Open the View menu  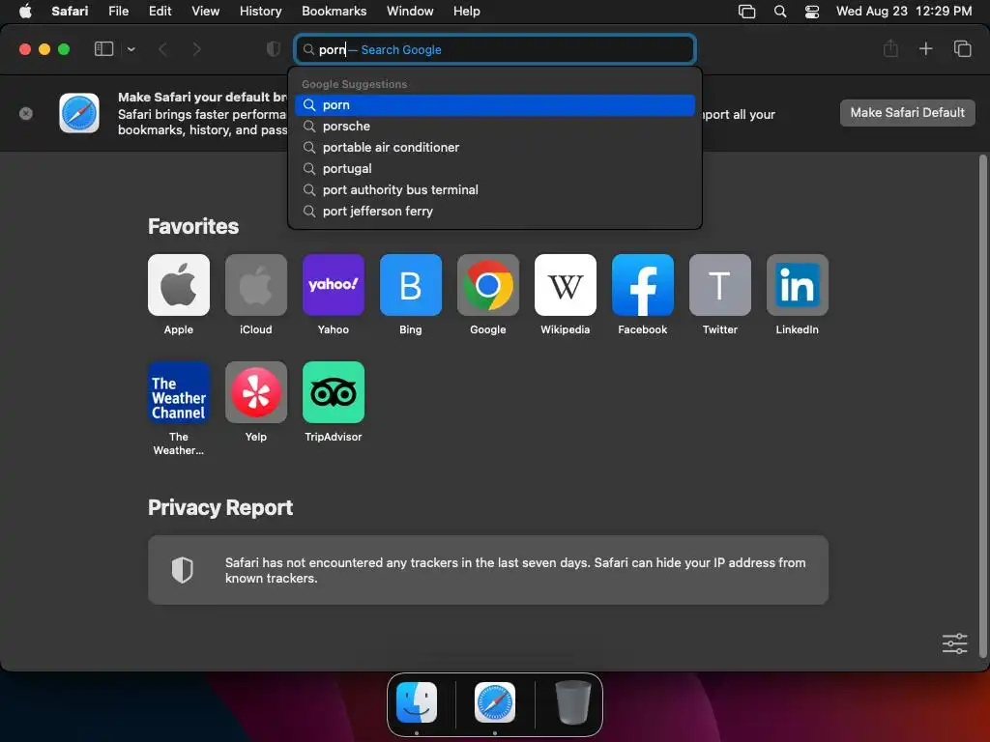(x=205, y=12)
